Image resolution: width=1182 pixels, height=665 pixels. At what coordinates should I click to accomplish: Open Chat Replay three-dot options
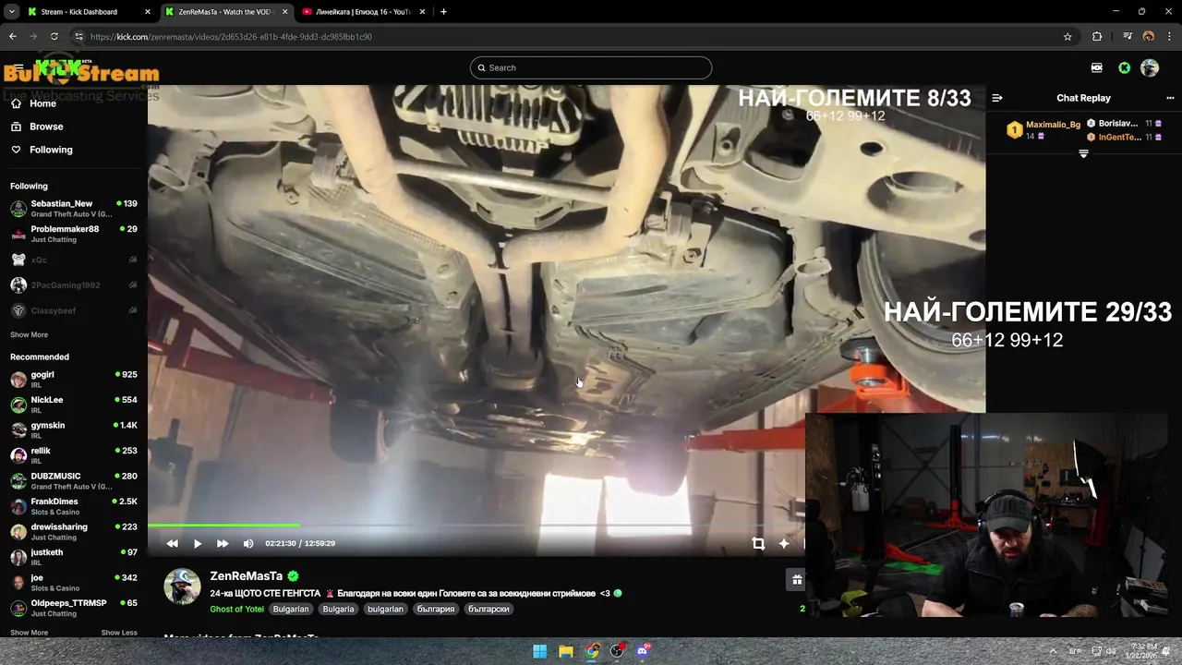pos(1170,98)
